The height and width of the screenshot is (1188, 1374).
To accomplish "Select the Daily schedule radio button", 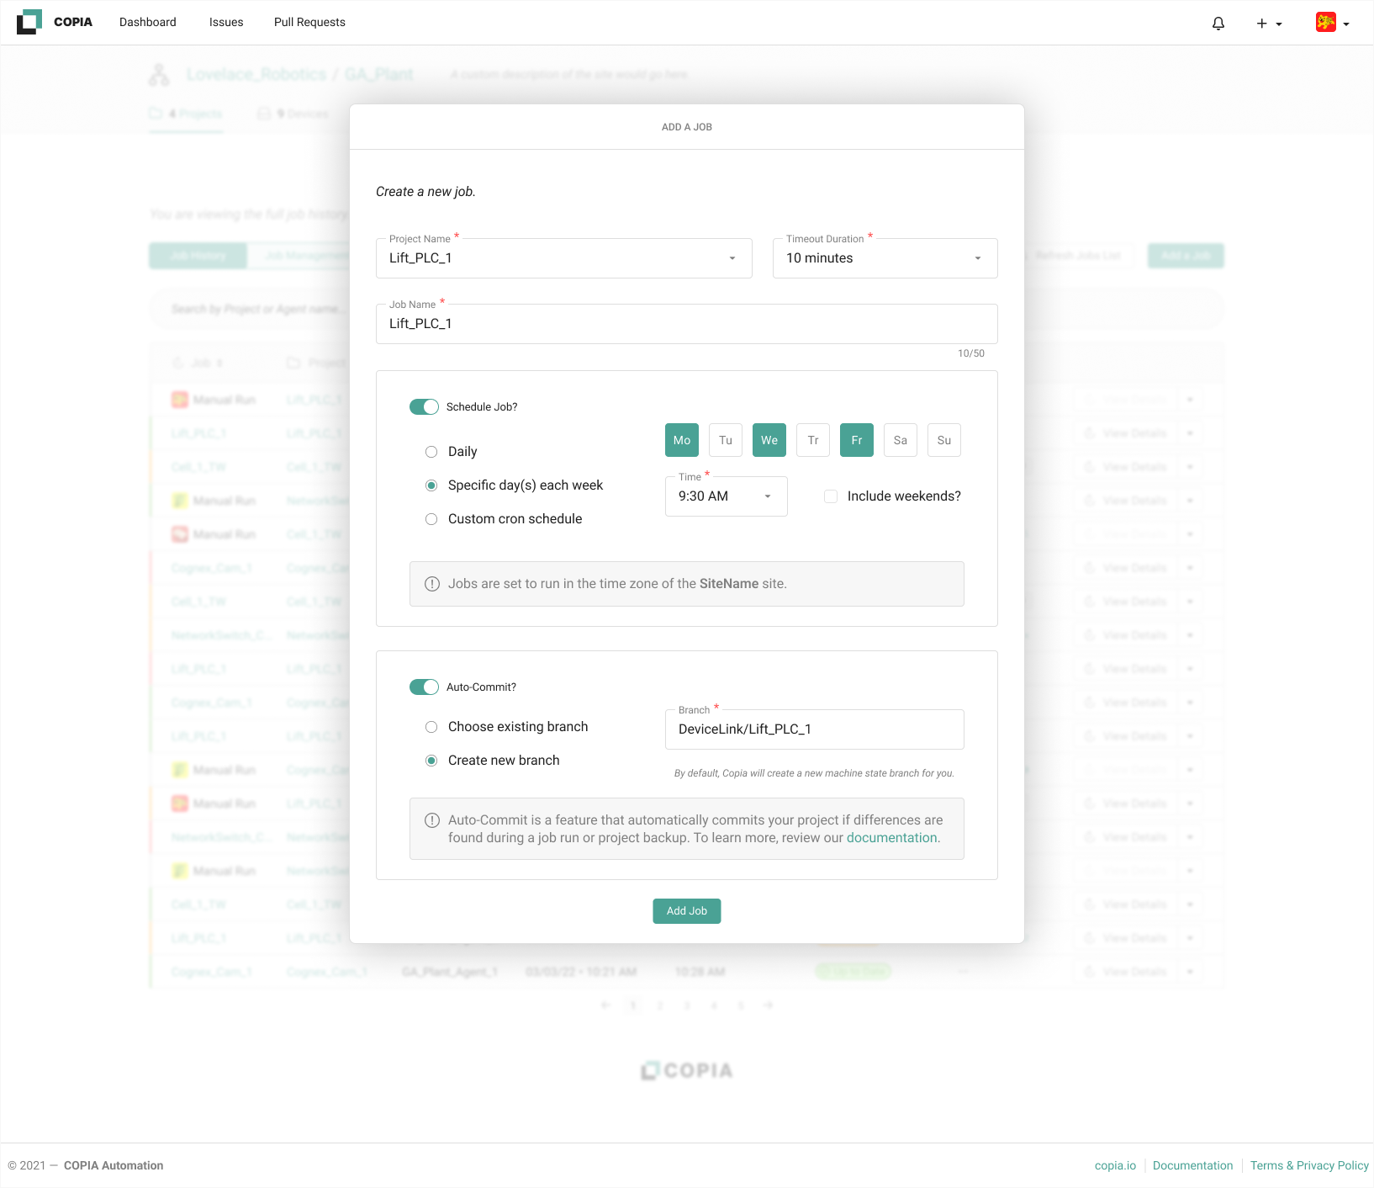I will pyautogui.click(x=431, y=451).
